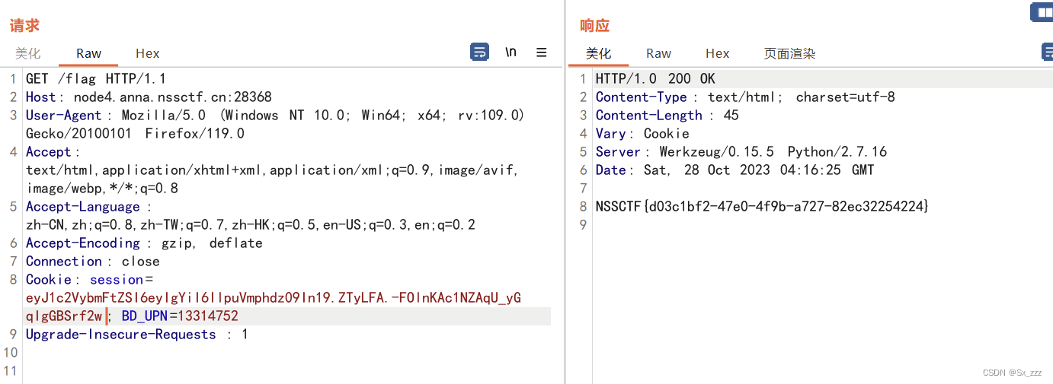Click the Accept-Encoding header line
The image size is (1053, 384).
[144, 243]
